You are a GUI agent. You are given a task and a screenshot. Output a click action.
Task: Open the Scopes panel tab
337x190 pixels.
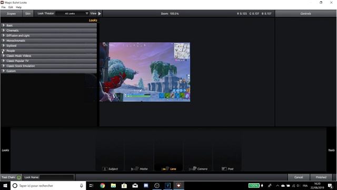tap(11, 14)
